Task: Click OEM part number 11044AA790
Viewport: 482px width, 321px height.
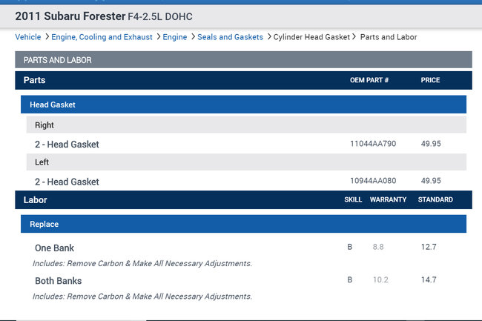Action: click(373, 144)
